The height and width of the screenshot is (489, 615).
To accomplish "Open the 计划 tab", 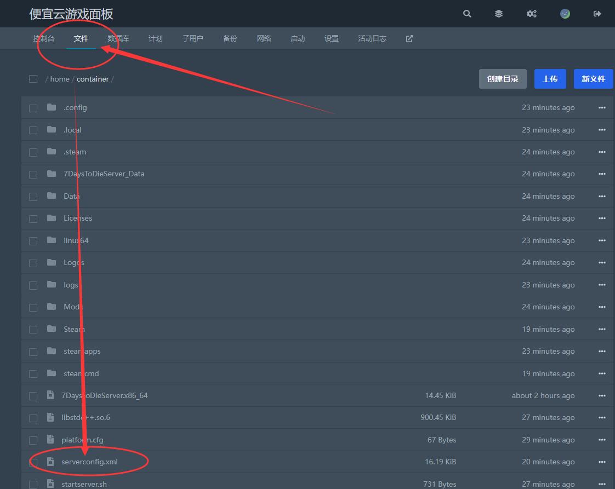I will 155,38.
